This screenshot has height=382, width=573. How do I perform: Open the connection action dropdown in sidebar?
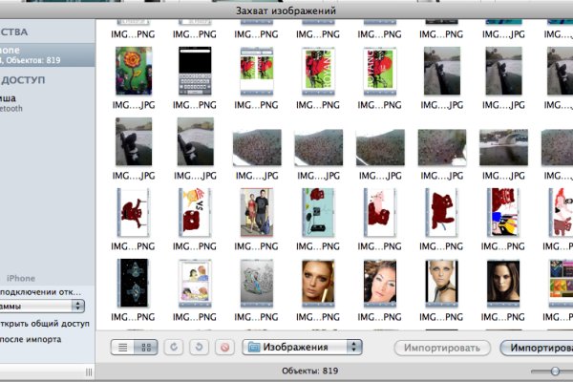click(42, 306)
